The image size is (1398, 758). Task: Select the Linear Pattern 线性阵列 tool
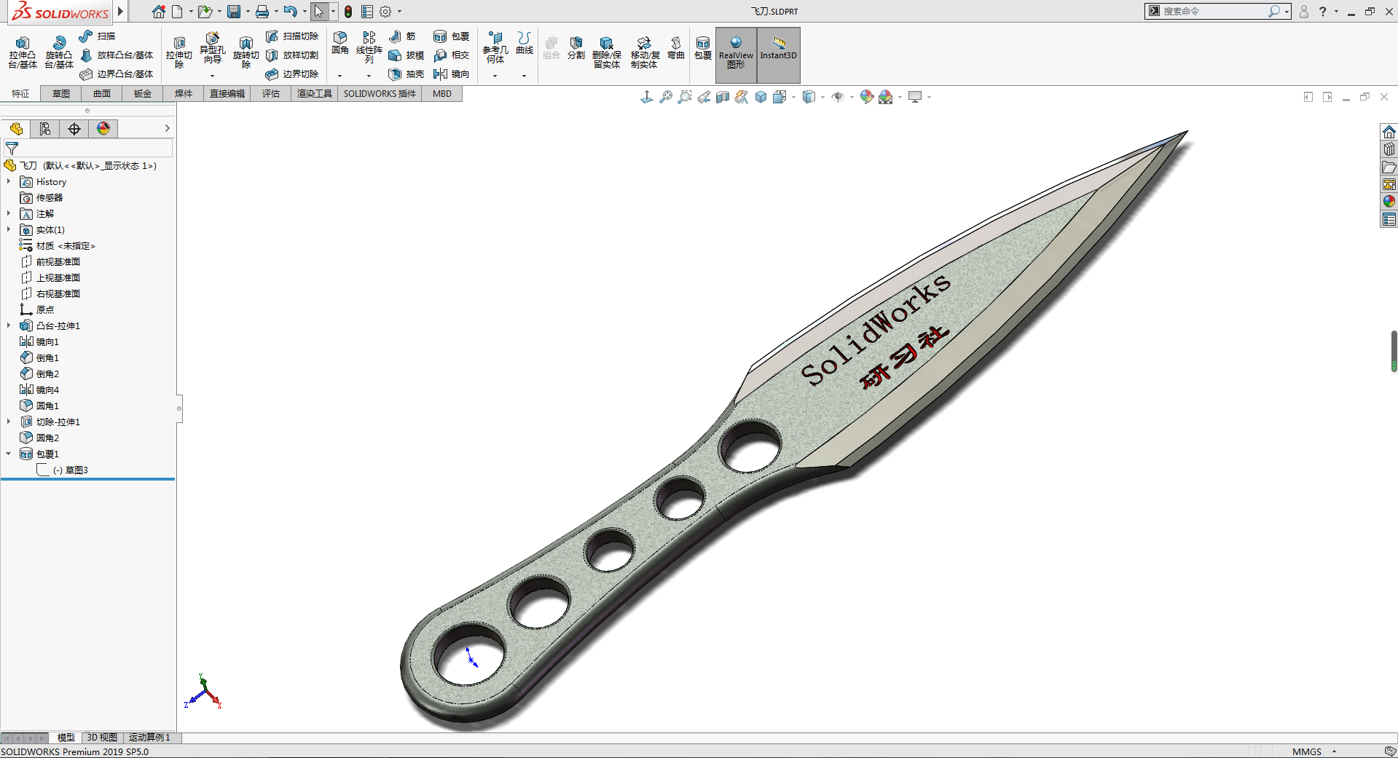[x=369, y=48]
